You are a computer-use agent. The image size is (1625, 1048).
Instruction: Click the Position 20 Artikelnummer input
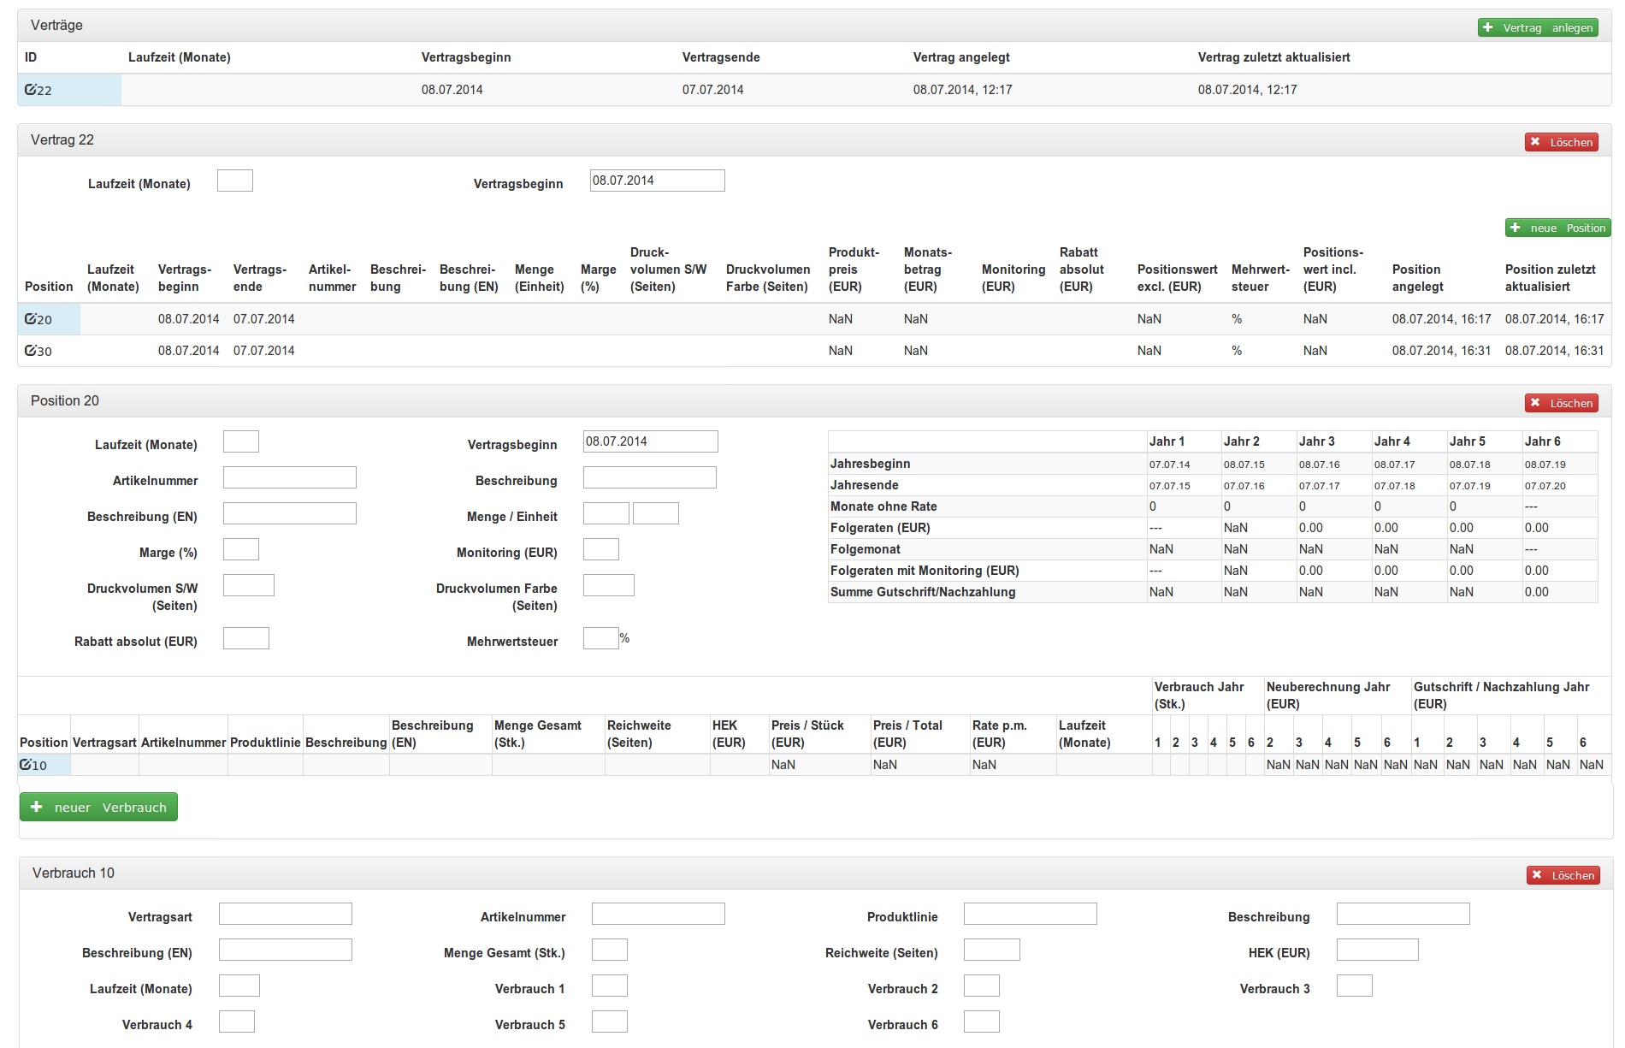pyautogui.click(x=289, y=477)
